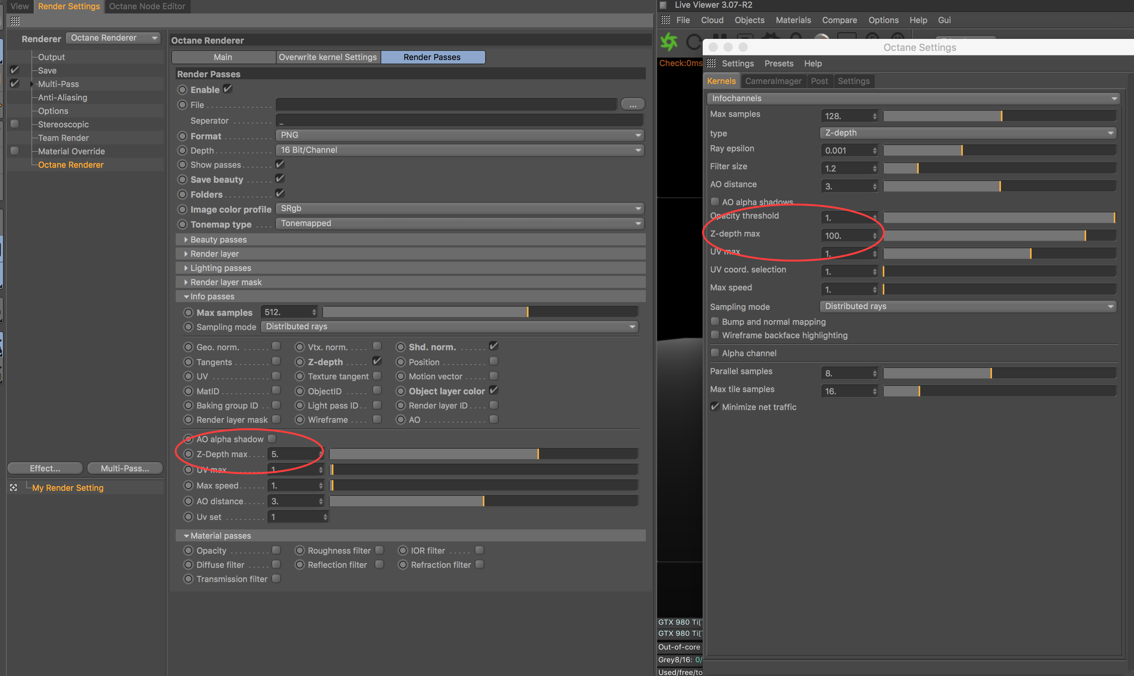Click the restart render circular arrow icon
The width and height of the screenshot is (1134, 676).
(x=693, y=42)
